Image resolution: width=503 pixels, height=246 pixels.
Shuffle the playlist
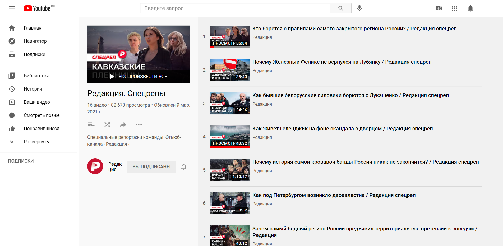click(107, 125)
